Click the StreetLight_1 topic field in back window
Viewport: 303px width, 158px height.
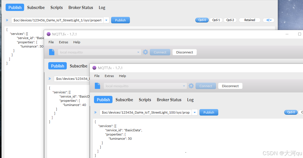pos(58,20)
